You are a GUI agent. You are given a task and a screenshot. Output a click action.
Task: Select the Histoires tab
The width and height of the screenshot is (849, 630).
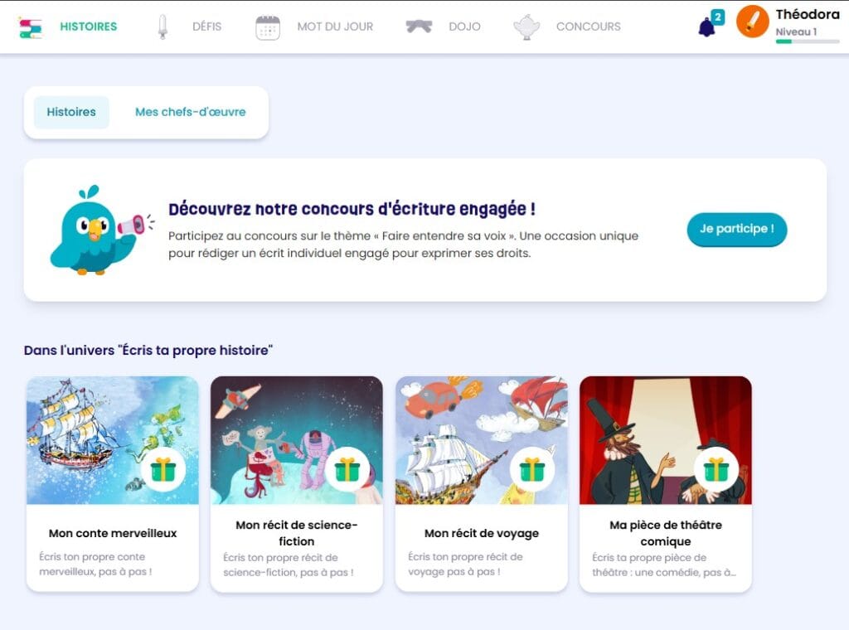point(71,112)
